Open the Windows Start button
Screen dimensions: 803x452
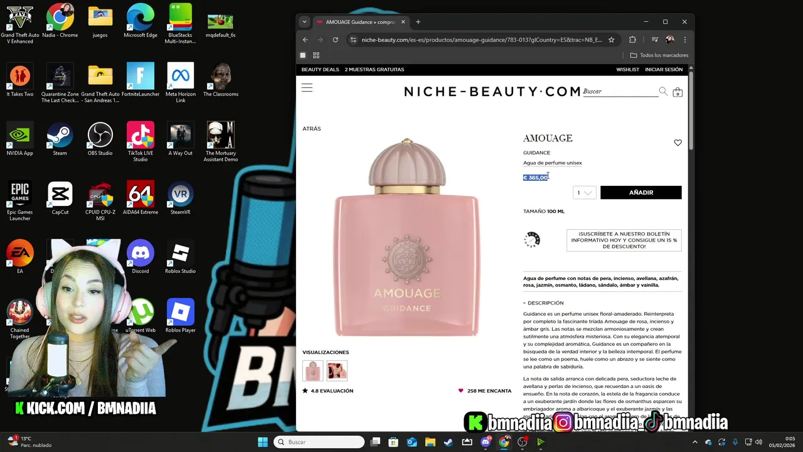click(263, 442)
